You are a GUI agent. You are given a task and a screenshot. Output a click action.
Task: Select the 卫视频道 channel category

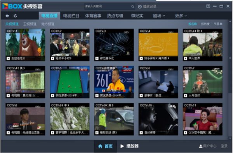[x=30, y=24]
